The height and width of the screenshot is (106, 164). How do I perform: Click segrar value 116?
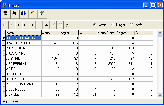pyautogui.click(x=75, y=43)
